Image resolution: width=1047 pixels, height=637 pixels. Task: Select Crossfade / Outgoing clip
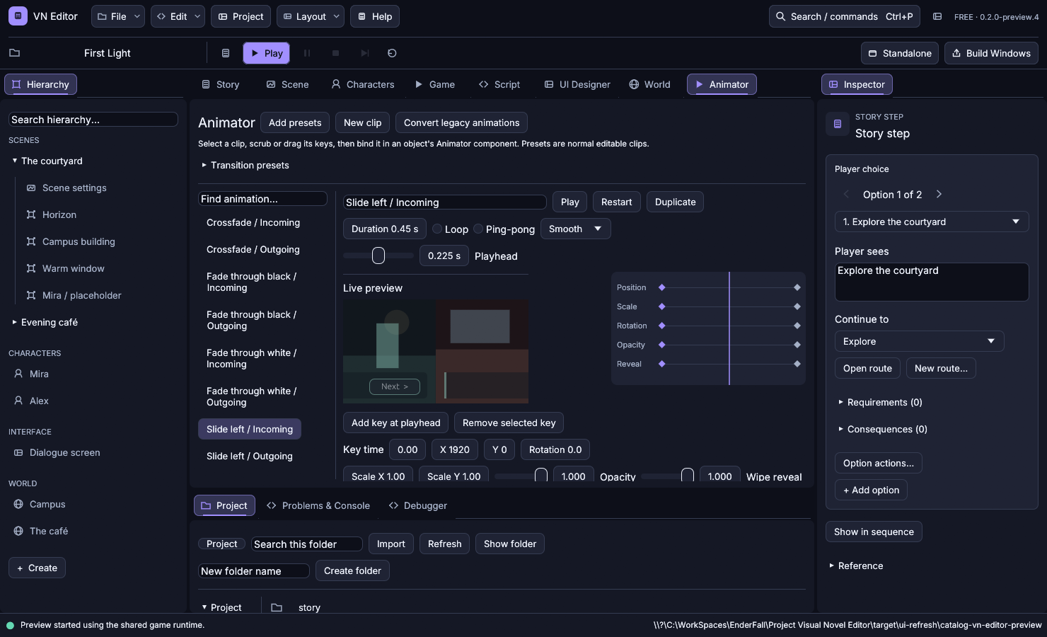click(253, 249)
